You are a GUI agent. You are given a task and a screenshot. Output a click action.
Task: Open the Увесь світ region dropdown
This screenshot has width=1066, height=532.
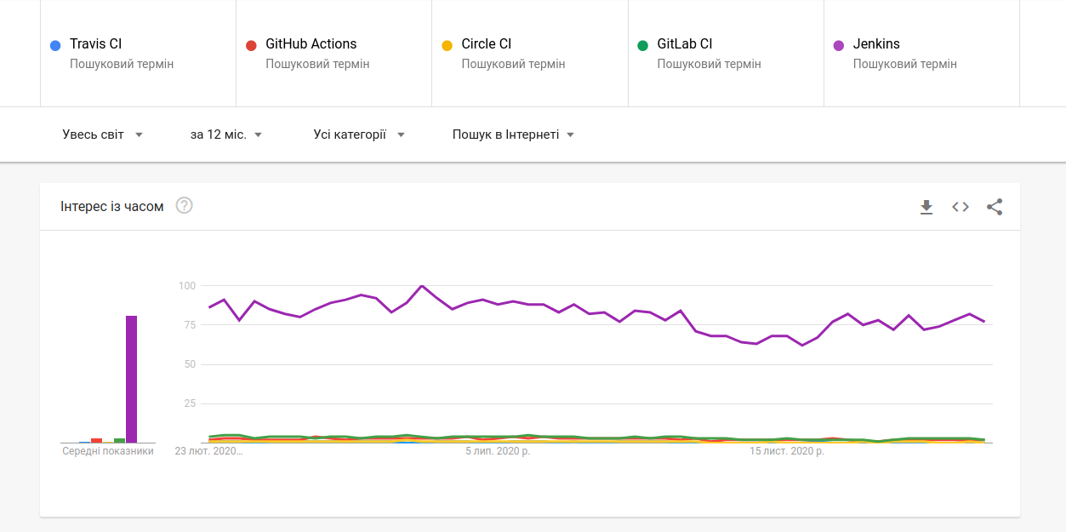102,134
